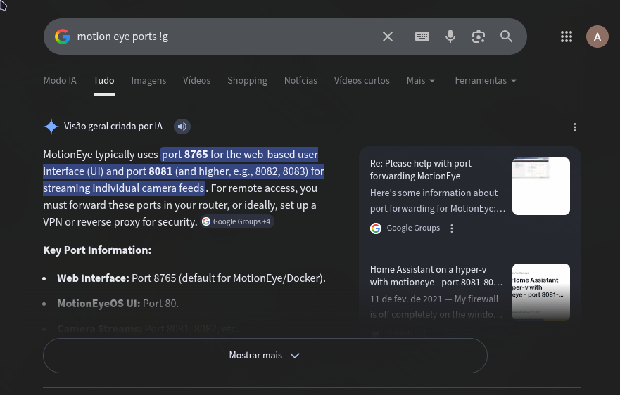Switch to Imagens tab
Screen dimensions: 620x395
point(148,80)
